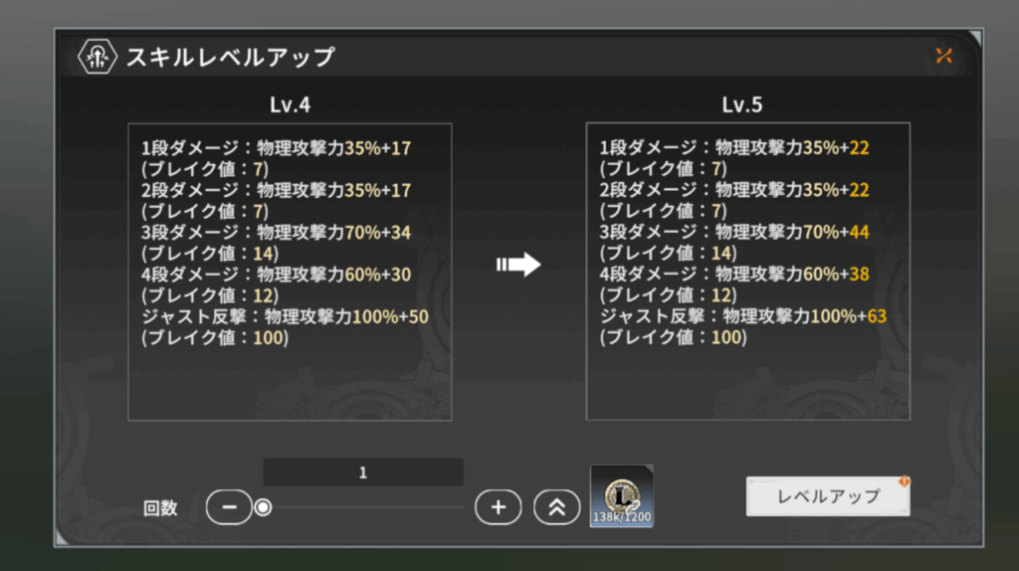Click the 回数 slider handle
This screenshot has width=1019, height=571.
coord(263,507)
